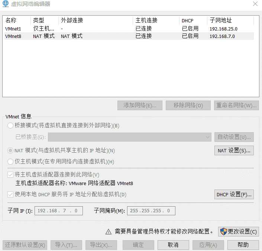Click 取消 button

[x=173, y=245]
